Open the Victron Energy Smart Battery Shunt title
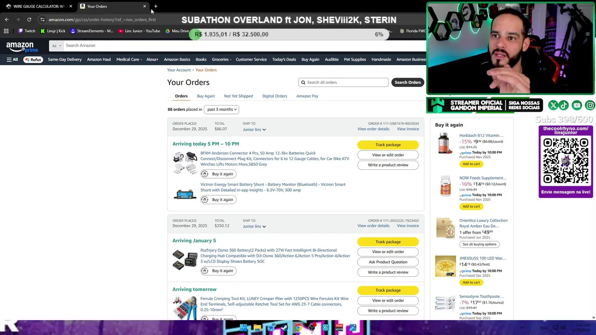 tap(273, 188)
